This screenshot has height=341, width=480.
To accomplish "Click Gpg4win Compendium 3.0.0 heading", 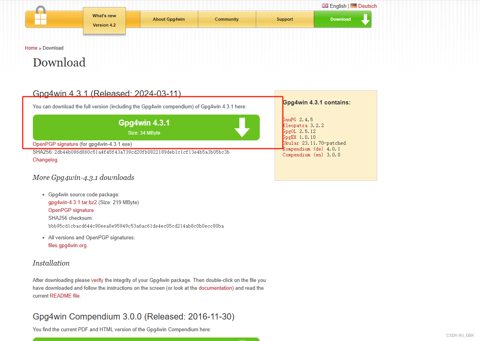I will pos(133,316).
